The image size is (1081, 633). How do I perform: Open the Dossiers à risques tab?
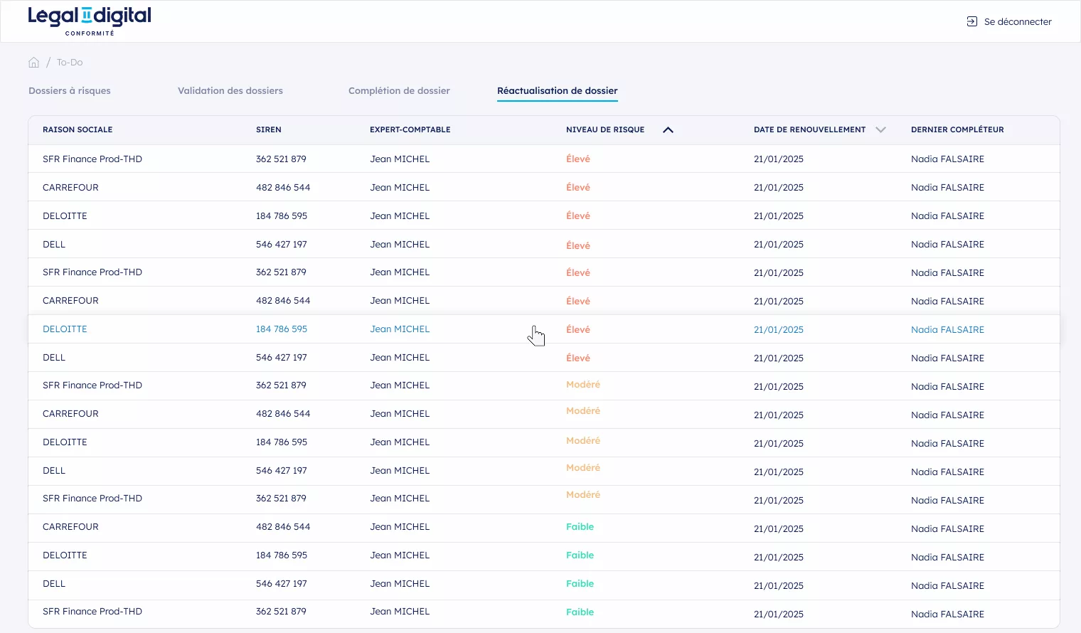tap(70, 90)
